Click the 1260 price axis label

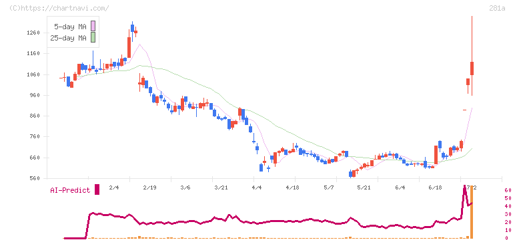(x=33, y=33)
